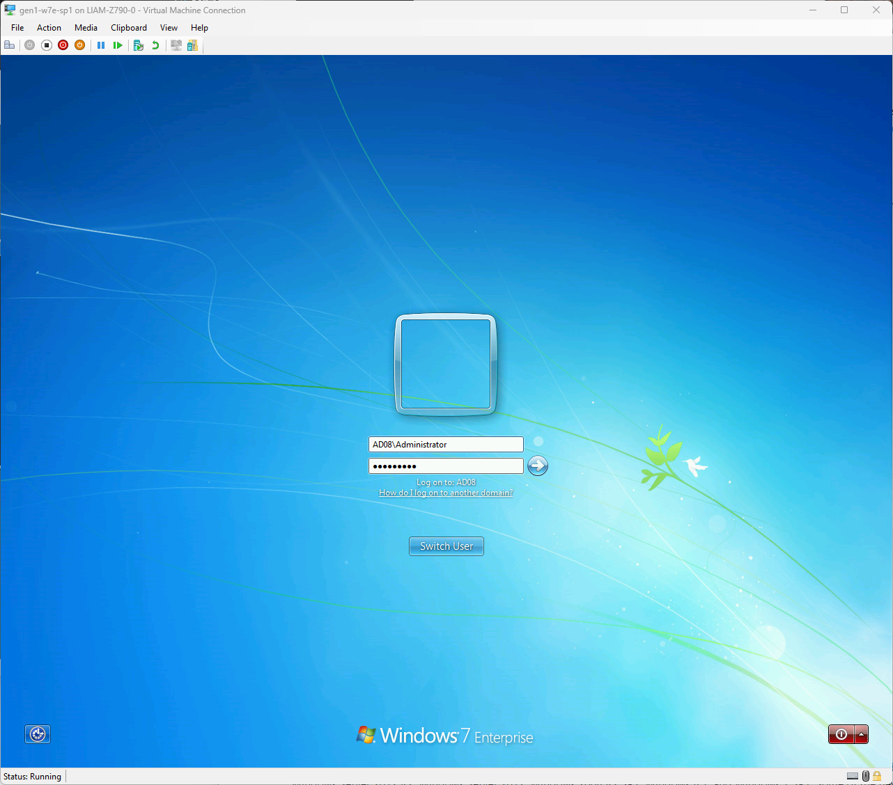Viewport: 893px width, 785px height.
Task: Click the window's title bar VM icon
Action: [x=10, y=10]
